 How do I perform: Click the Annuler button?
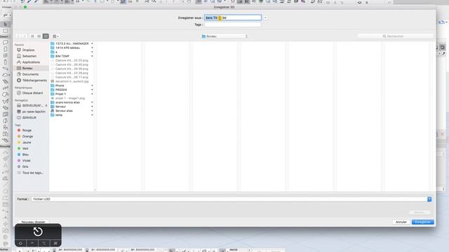401,222
